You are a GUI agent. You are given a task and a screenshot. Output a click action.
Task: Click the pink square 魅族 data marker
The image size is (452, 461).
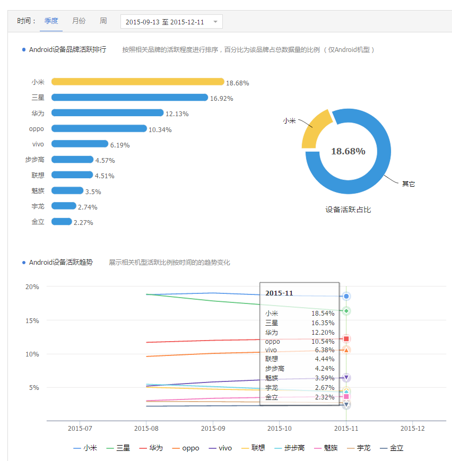pyautogui.click(x=346, y=397)
